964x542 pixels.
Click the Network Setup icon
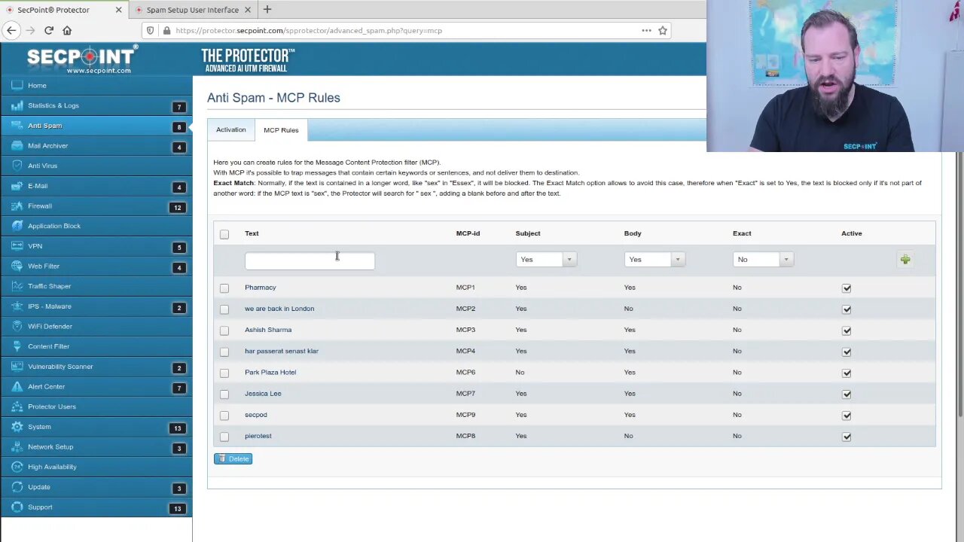(x=17, y=447)
